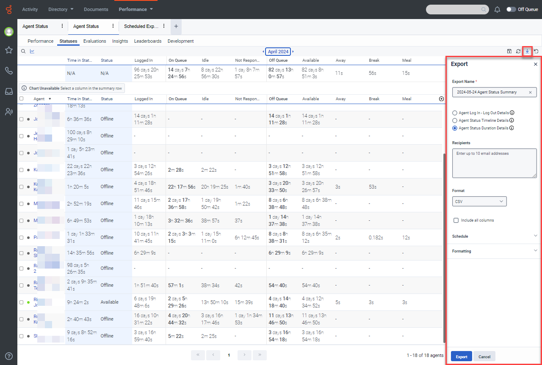Open the Scheduled Exports workspace tab

(141, 26)
